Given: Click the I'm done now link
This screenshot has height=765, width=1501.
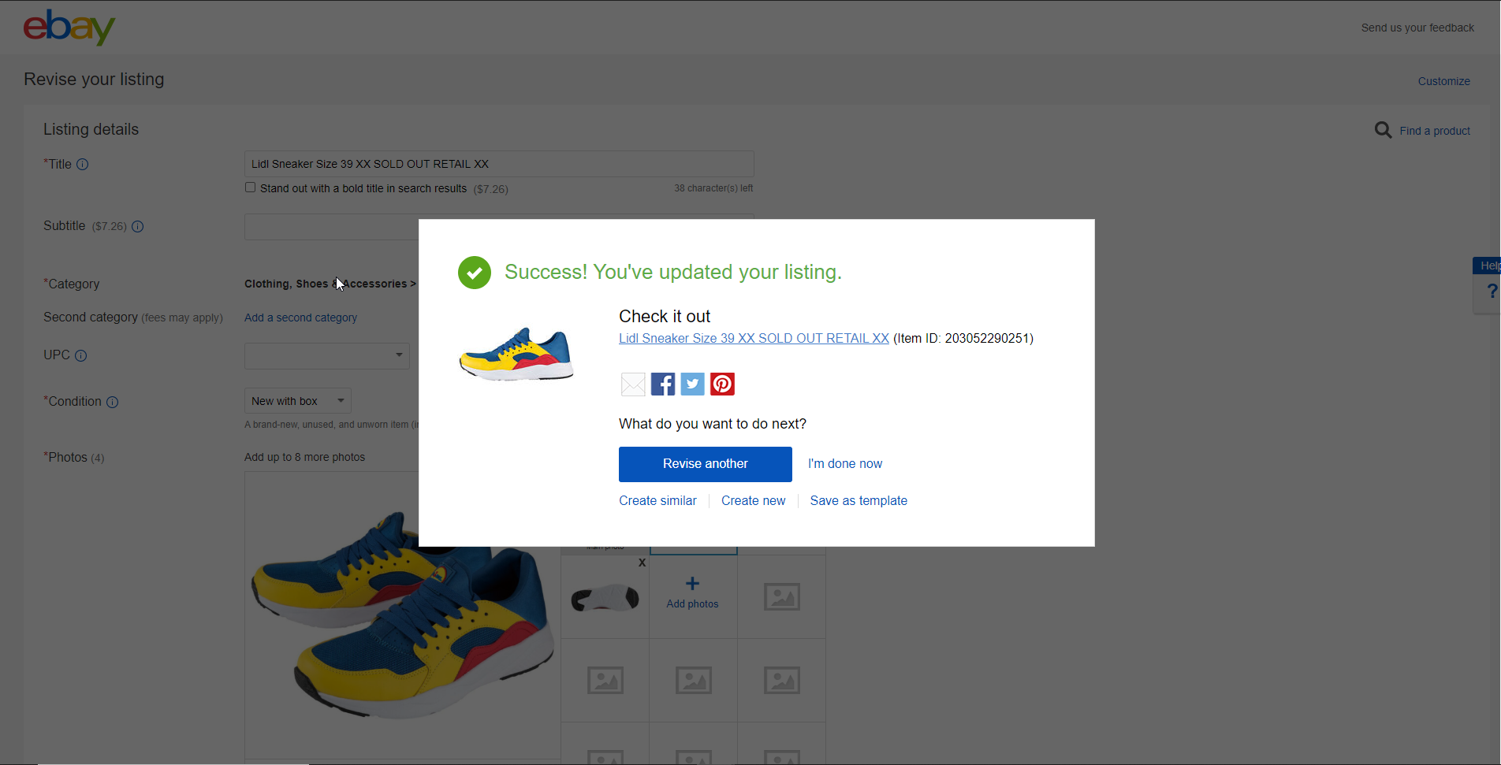Looking at the screenshot, I should [845, 464].
